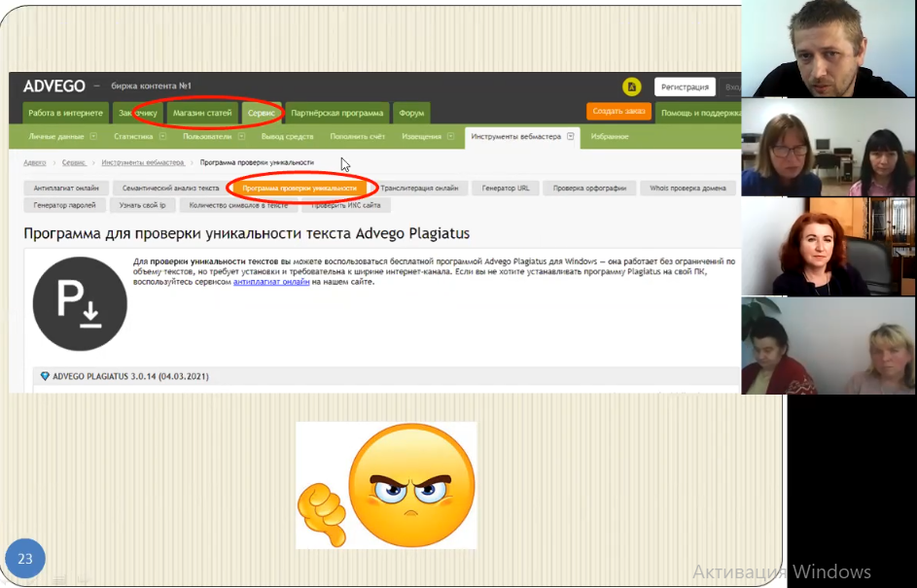Image resolution: width=917 pixels, height=588 pixels.
Task: Click the bottom video tile with two women
Action: tap(829, 345)
